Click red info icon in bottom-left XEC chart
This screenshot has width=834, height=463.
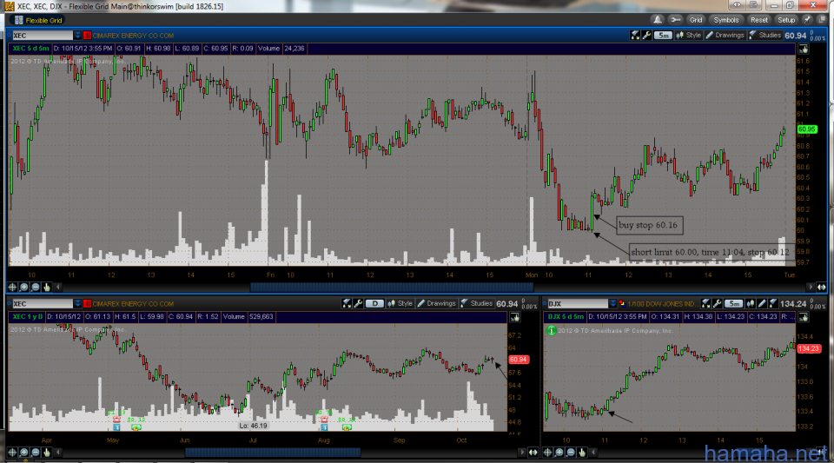(87, 304)
